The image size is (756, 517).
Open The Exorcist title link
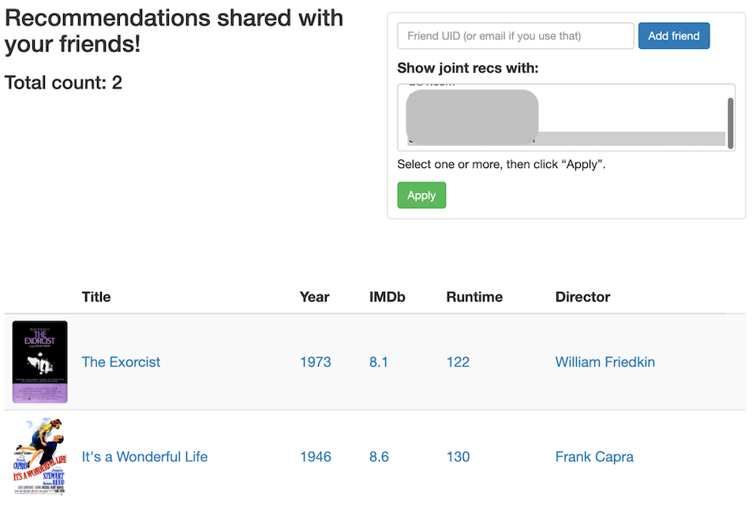(121, 362)
